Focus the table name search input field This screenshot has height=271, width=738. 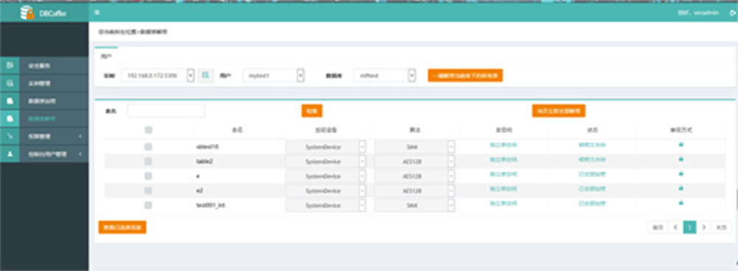pos(166,111)
